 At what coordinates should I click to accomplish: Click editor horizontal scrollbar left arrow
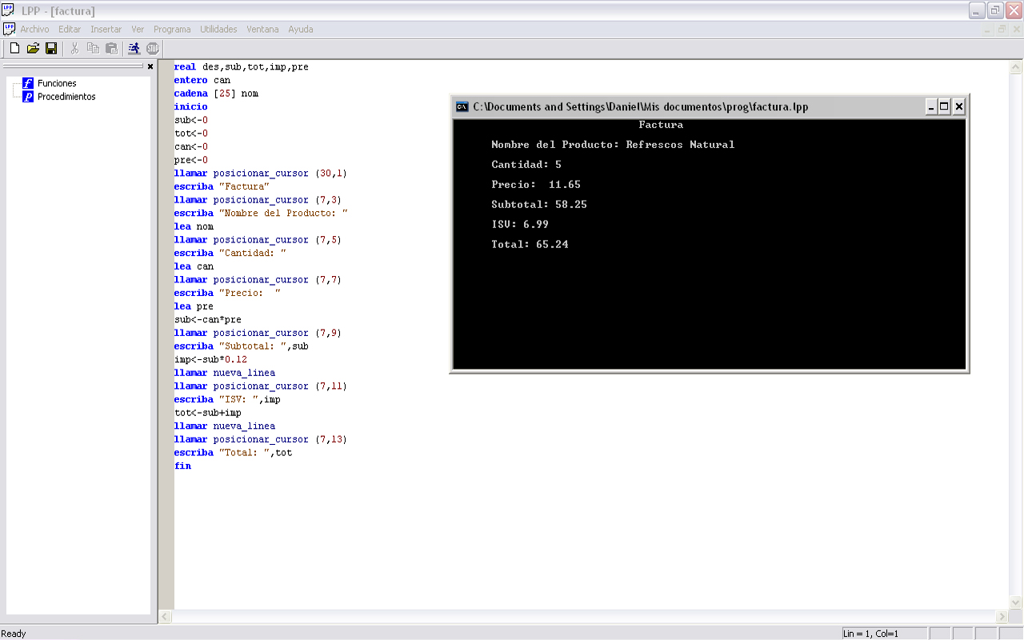point(165,617)
